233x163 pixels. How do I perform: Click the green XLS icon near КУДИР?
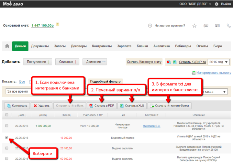click(x=174, y=62)
